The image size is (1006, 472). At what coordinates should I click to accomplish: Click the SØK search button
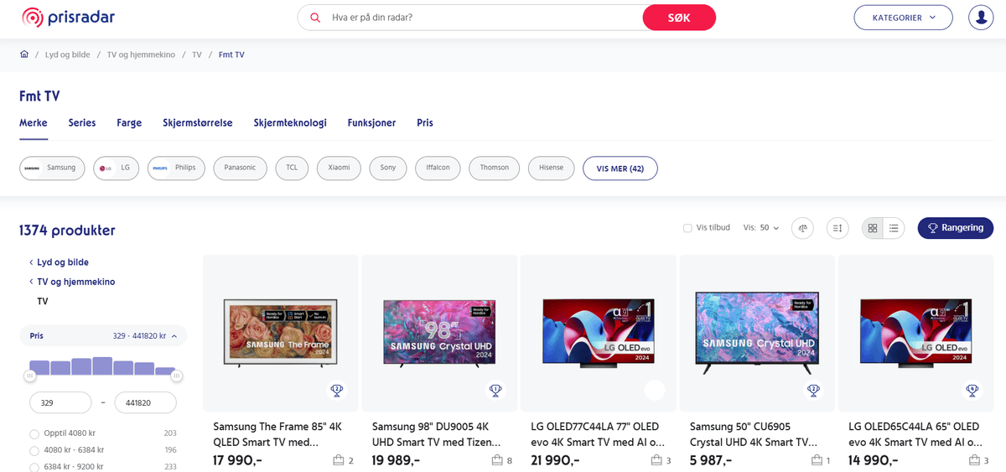click(679, 18)
